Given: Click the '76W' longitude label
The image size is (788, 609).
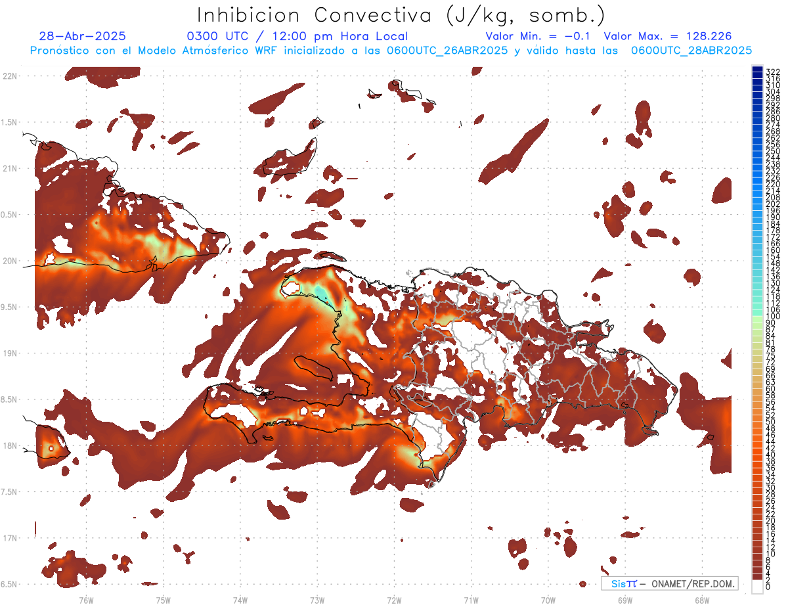Looking at the screenshot, I should tap(86, 600).
